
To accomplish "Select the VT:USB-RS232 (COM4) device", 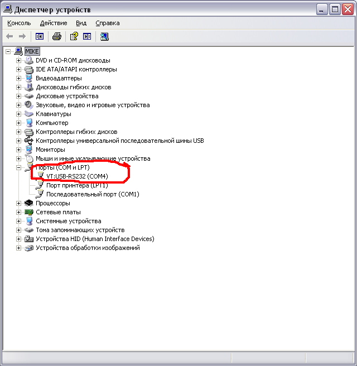I will pyautogui.click(x=77, y=176).
